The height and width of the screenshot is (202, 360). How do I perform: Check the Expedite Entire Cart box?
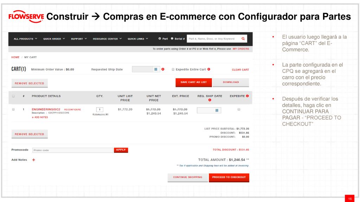(173, 69)
